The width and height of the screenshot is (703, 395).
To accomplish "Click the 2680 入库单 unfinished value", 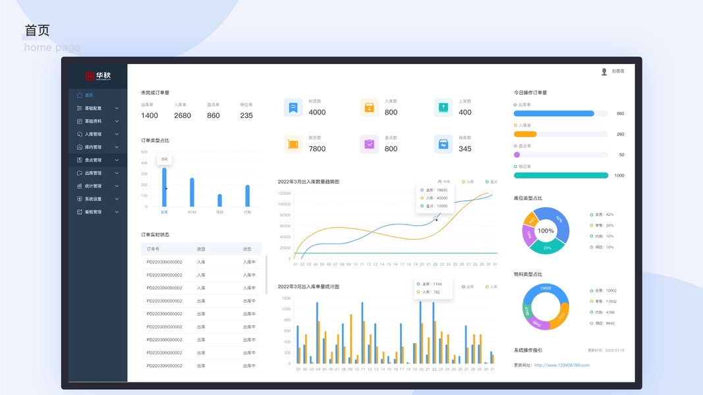I will 183,116.
